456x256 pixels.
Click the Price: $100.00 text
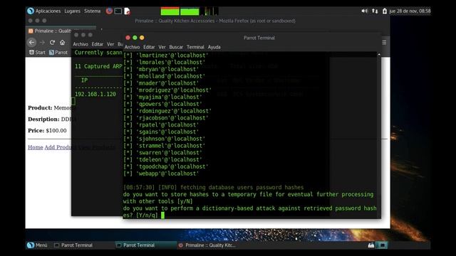[47, 131]
